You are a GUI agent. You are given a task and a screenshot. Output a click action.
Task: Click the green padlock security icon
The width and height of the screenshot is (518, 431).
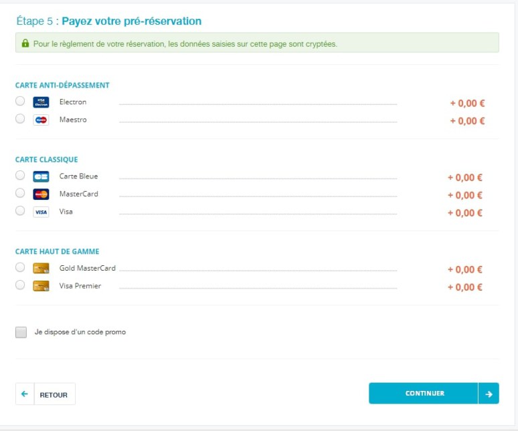point(25,43)
